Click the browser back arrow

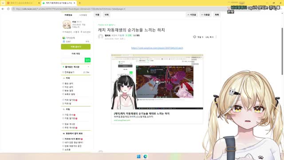click(3, 9)
